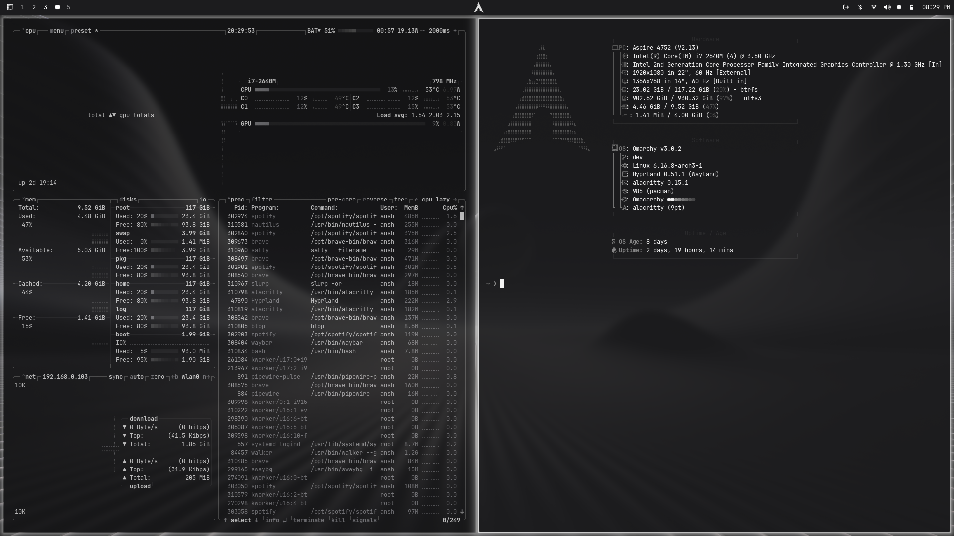Toggle per-core process CPU usage

pos(342,200)
